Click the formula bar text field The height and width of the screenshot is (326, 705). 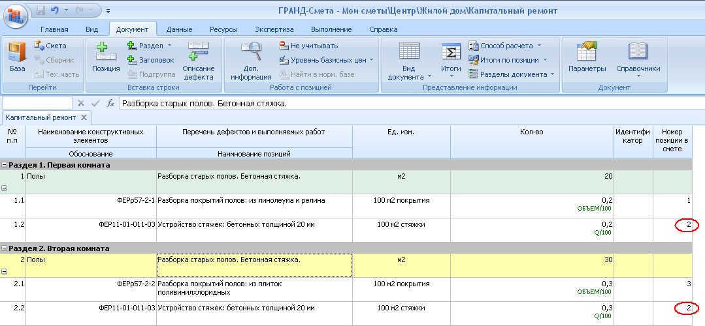[x=412, y=104]
